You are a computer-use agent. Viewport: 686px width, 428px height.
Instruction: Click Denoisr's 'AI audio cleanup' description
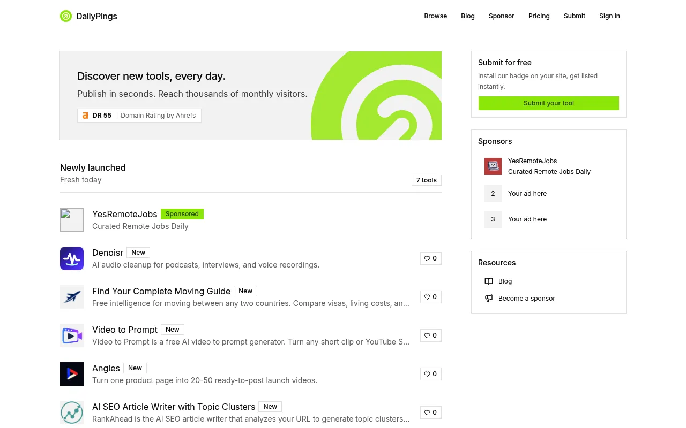pos(206,265)
